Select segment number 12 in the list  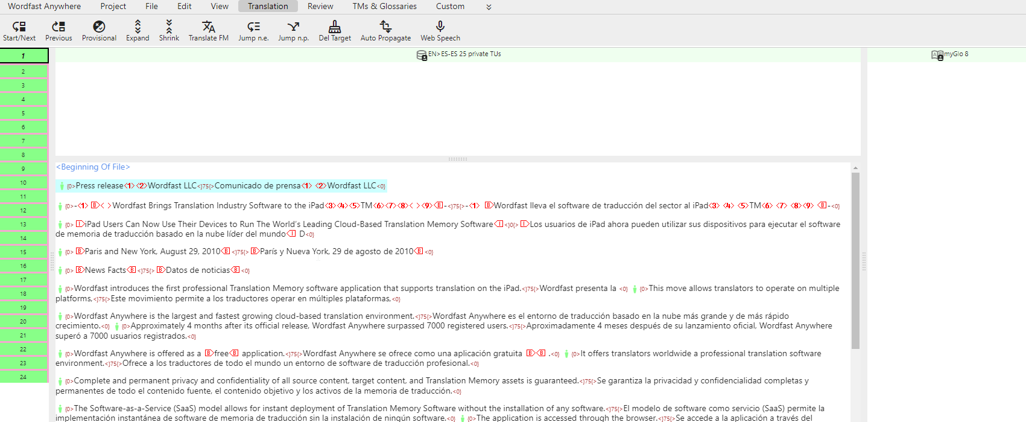click(24, 210)
